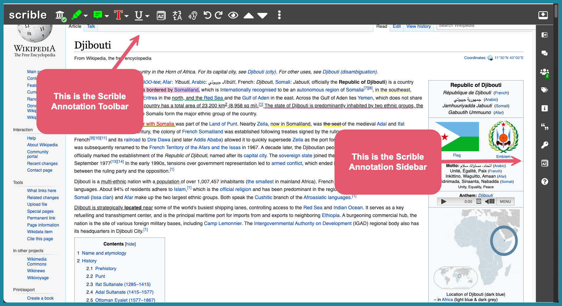This screenshot has height=306, width=562.
Task: Open the AZ dictionary lookup tool
Action: pos(161,15)
